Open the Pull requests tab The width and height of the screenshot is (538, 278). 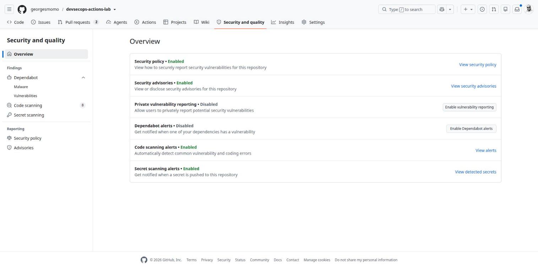coord(78,22)
